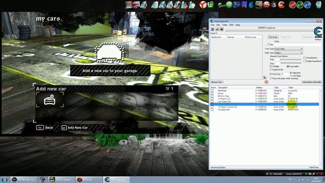The height and width of the screenshot is (183, 325).
Task: Click the First Scan button
Action: click(x=273, y=37)
